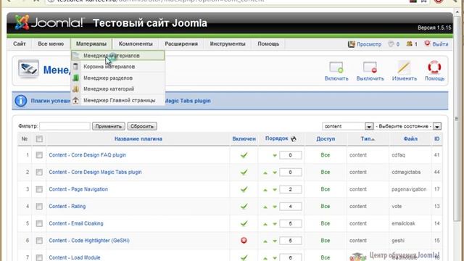
Task: Enable the disabled Code Highlighter (GeSHi) plugin
Action: click(244, 241)
